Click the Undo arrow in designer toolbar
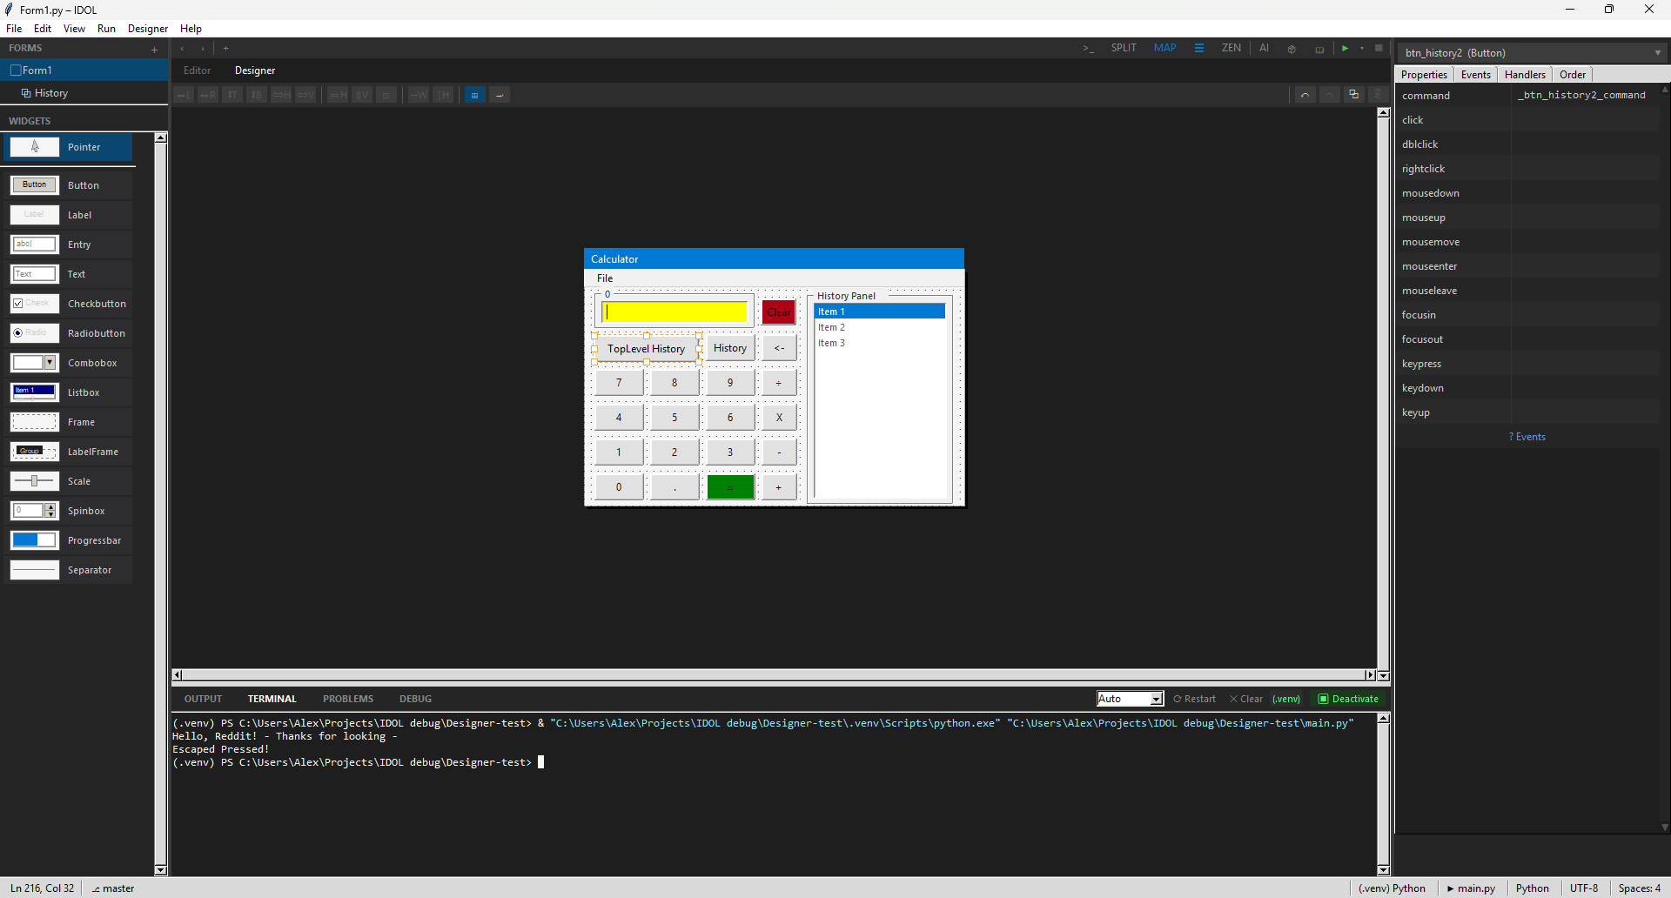This screenshot has height=898, width=1671. click(1305, 95)
